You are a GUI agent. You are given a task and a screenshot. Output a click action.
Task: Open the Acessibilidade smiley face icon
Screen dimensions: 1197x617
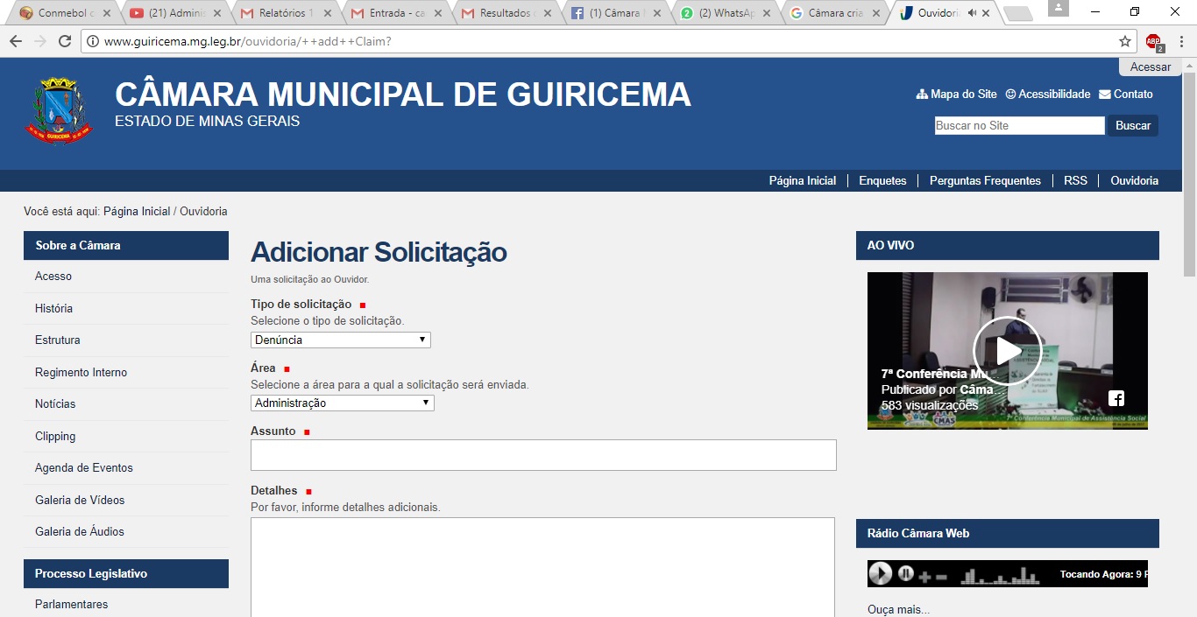coord(1009,94)
